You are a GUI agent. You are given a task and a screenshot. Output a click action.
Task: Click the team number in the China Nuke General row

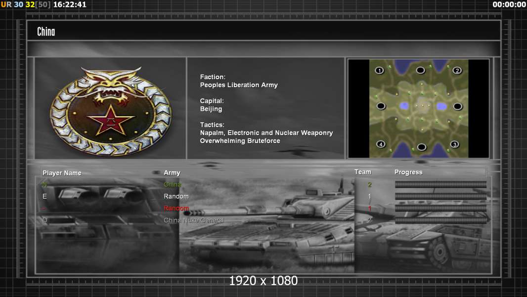click(x=369, y=220)
